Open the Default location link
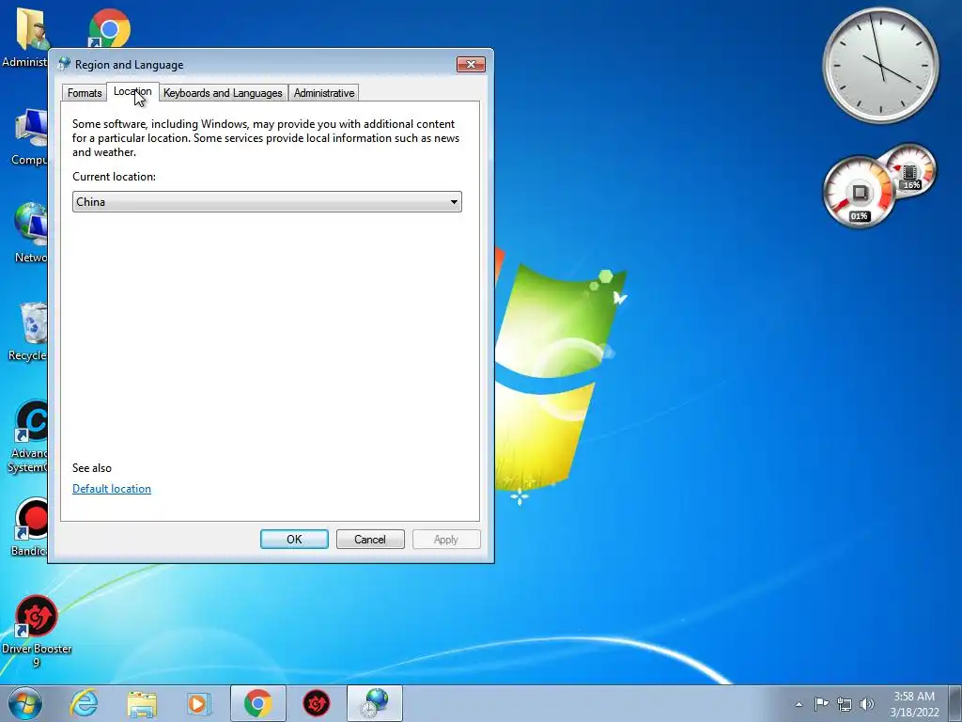 (x=112, y=489)
